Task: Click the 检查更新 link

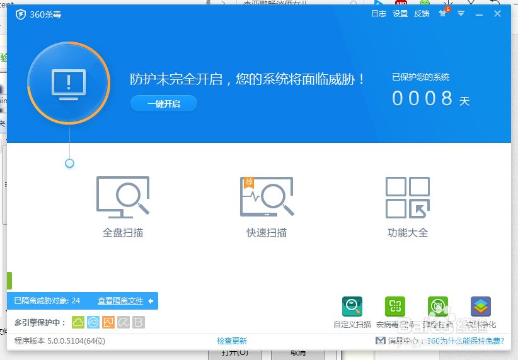Action: (x=232, y=341)
